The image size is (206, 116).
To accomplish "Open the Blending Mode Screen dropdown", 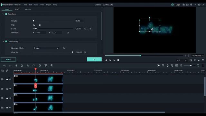I will (46, 48).
